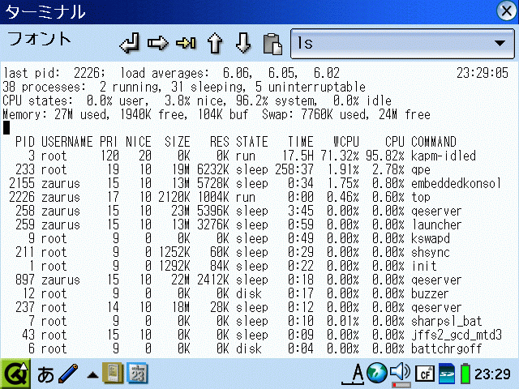Viewport: 519px width, 389px height.
Task: Open the フォント menu
Action: pyautogui.click(x=39, y=39)
